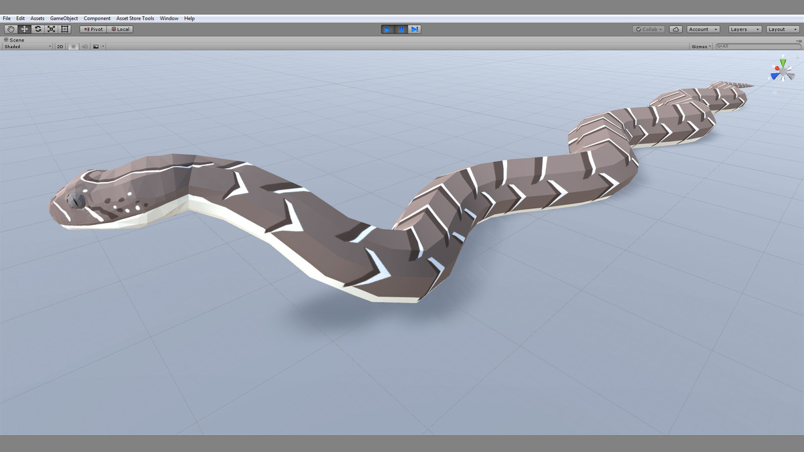Select the Hand tool for panning
The height and width of the screenshot is (452, 804).
click(x=11, y=29)
